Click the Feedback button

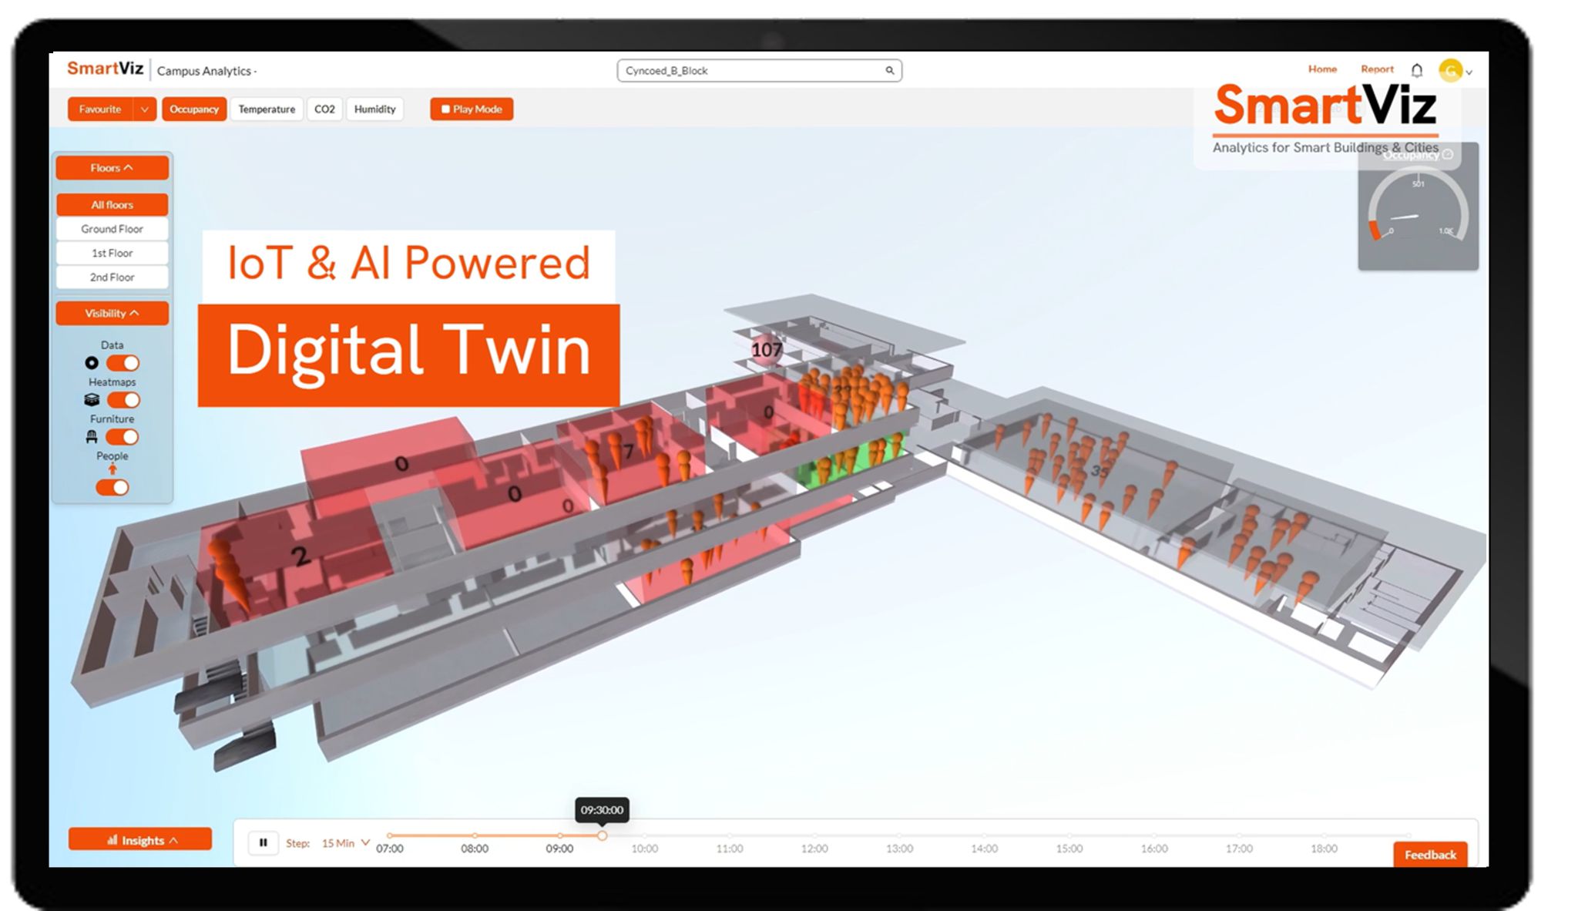tap(1431, 855)
